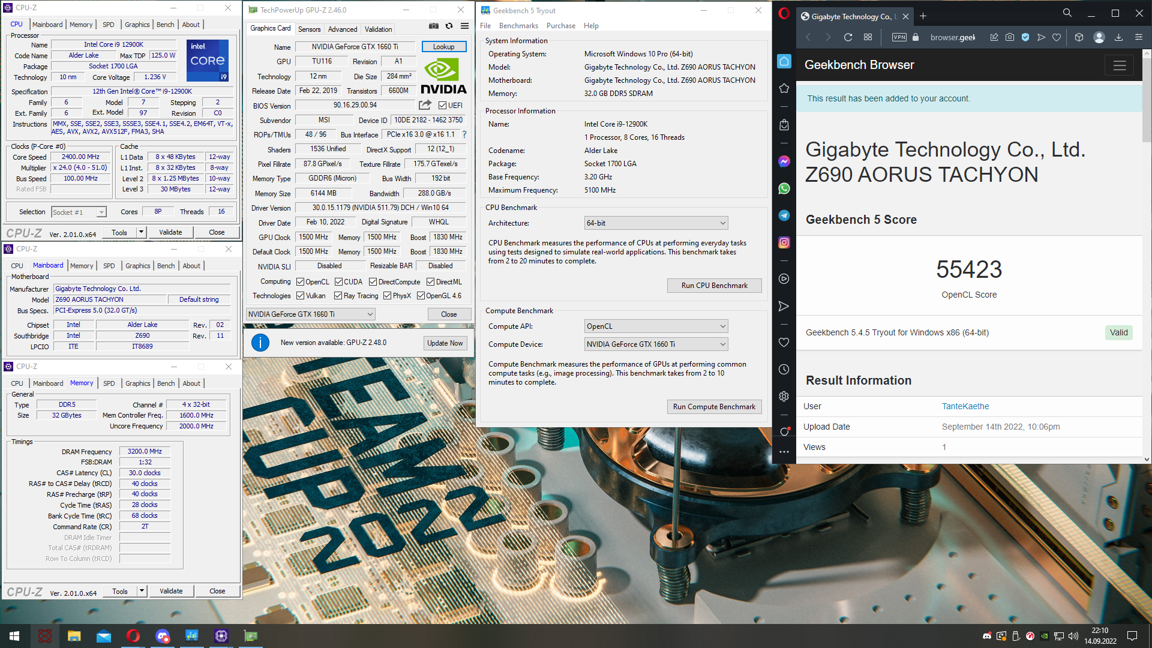Toggle the CUDA checkbox
1152x648 pixels.
339,282
